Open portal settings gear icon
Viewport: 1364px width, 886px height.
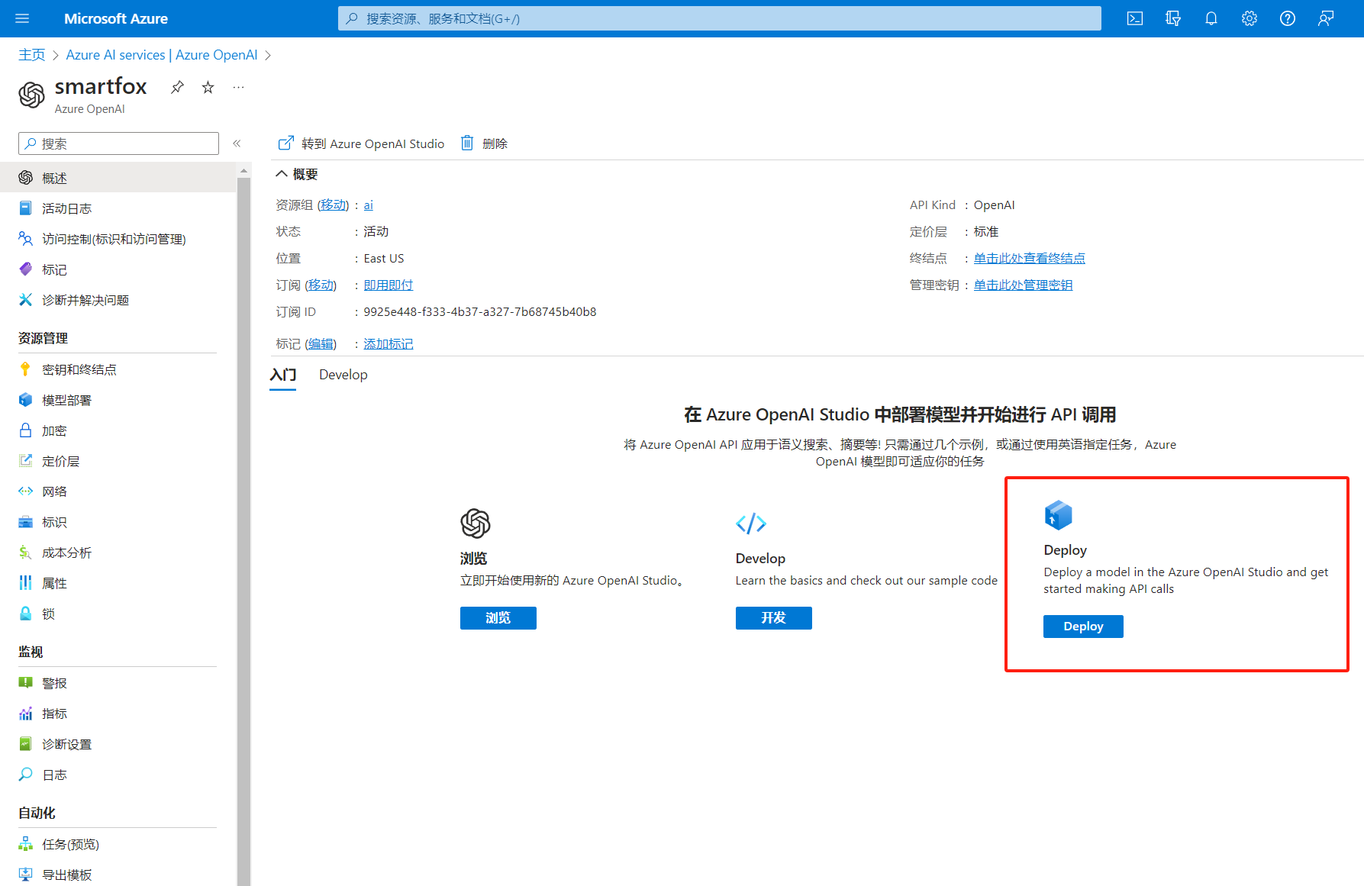[x=1250, y=18]
